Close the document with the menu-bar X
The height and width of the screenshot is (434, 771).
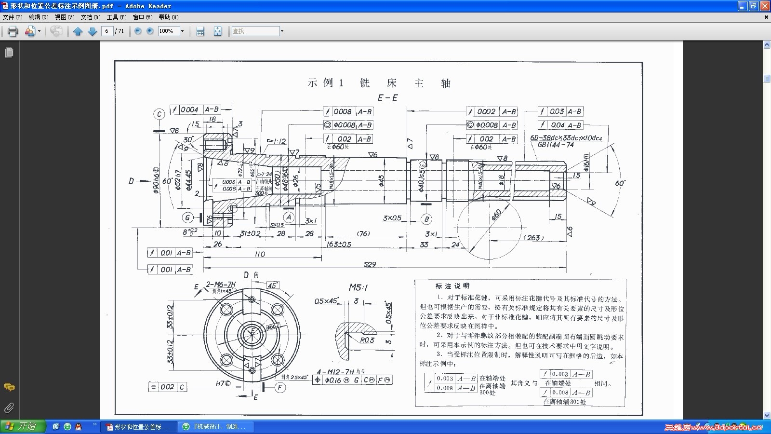[766, 17]
